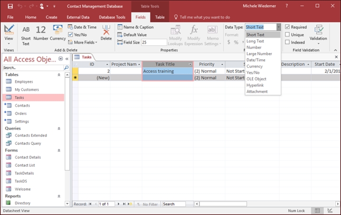Collapse the navigation pane shutter bar
The width and height of the screenshot is (341, 215).
tap(67, 59)
